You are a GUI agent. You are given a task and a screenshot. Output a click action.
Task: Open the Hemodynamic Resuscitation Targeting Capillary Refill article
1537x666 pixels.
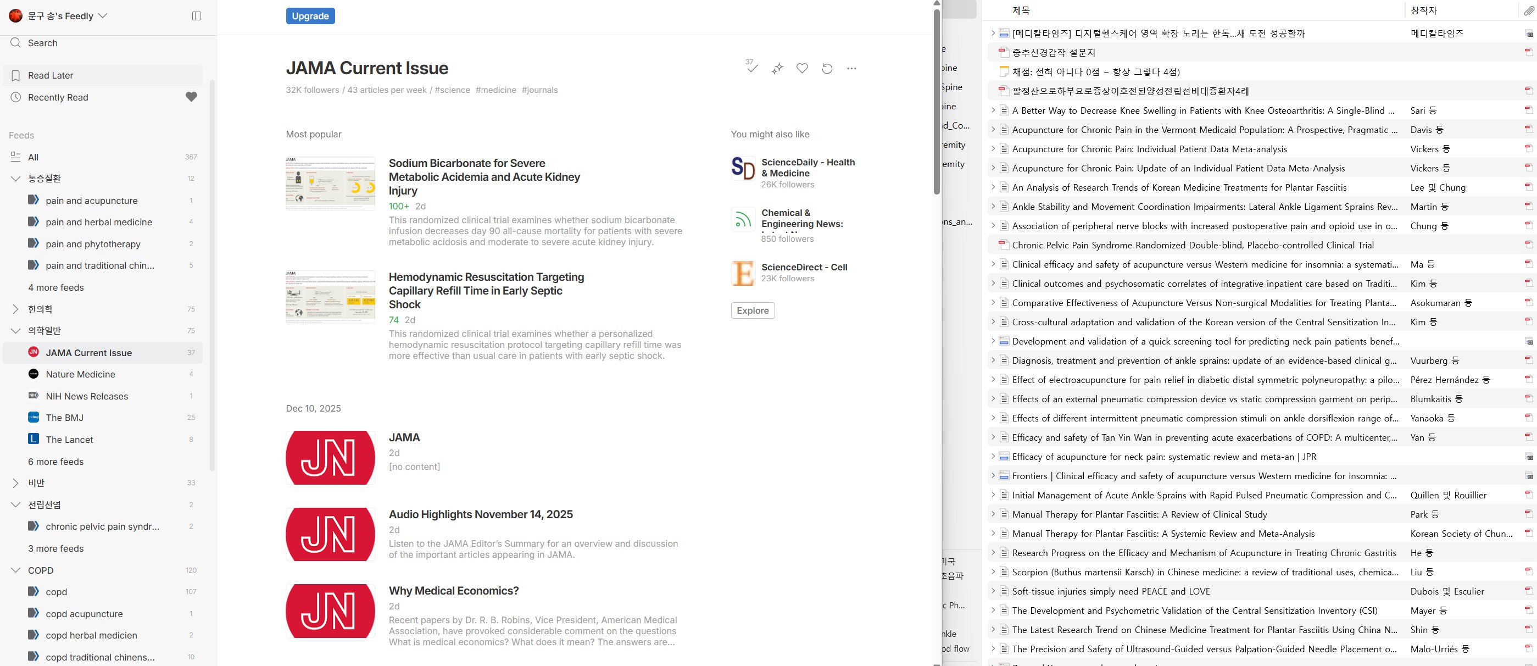pos(486,291)
